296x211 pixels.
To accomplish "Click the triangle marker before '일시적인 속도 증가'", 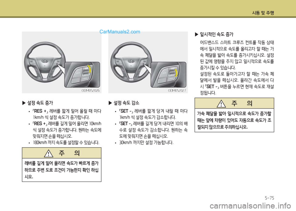I will (x=196, y=34).
